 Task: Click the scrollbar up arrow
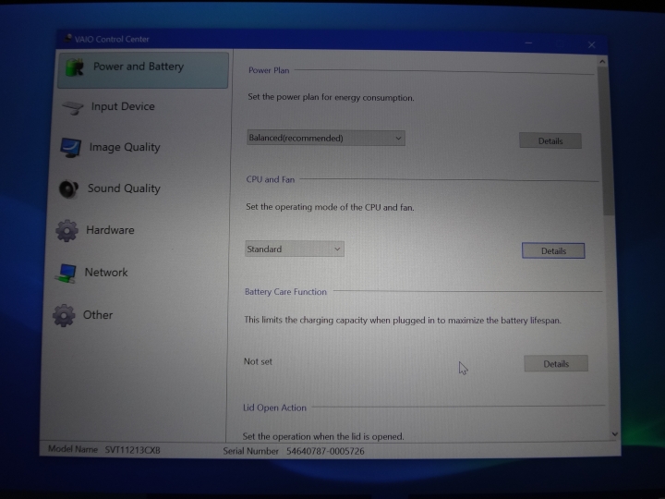point(602,62)
